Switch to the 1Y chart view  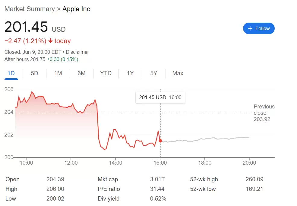pos(130,73)
